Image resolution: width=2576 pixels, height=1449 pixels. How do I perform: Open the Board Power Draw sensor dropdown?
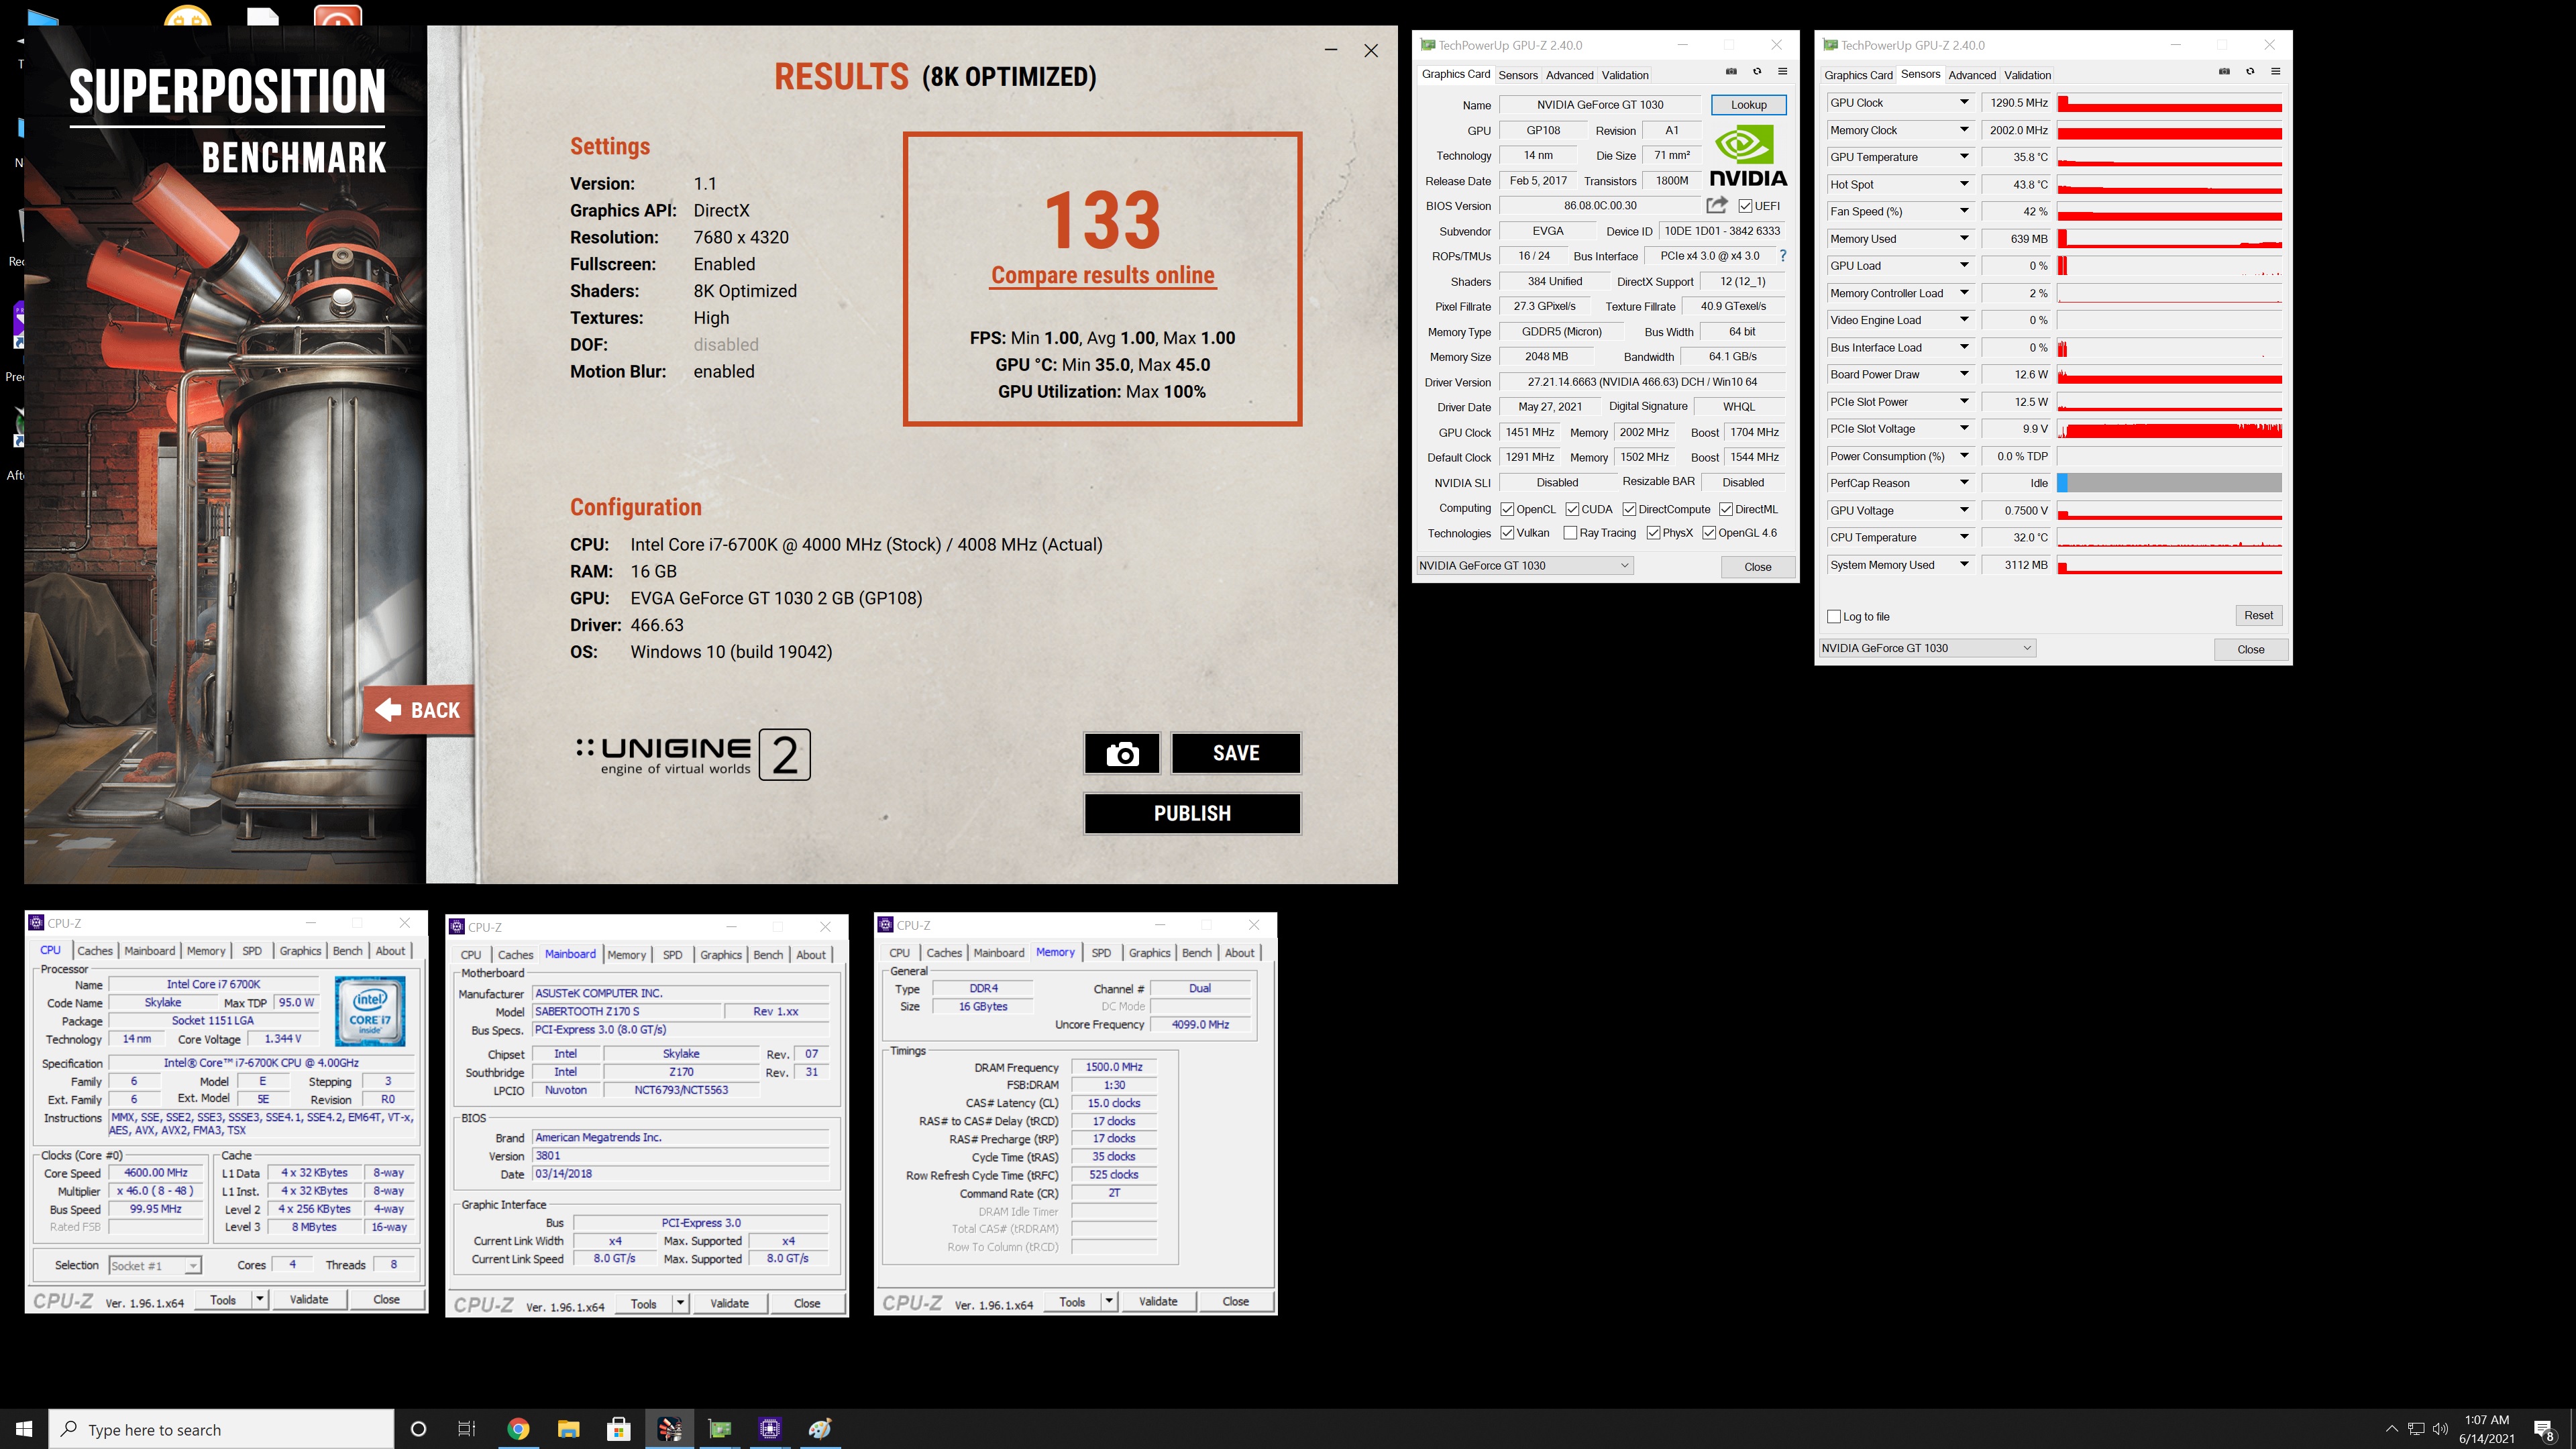[1964, 374]
